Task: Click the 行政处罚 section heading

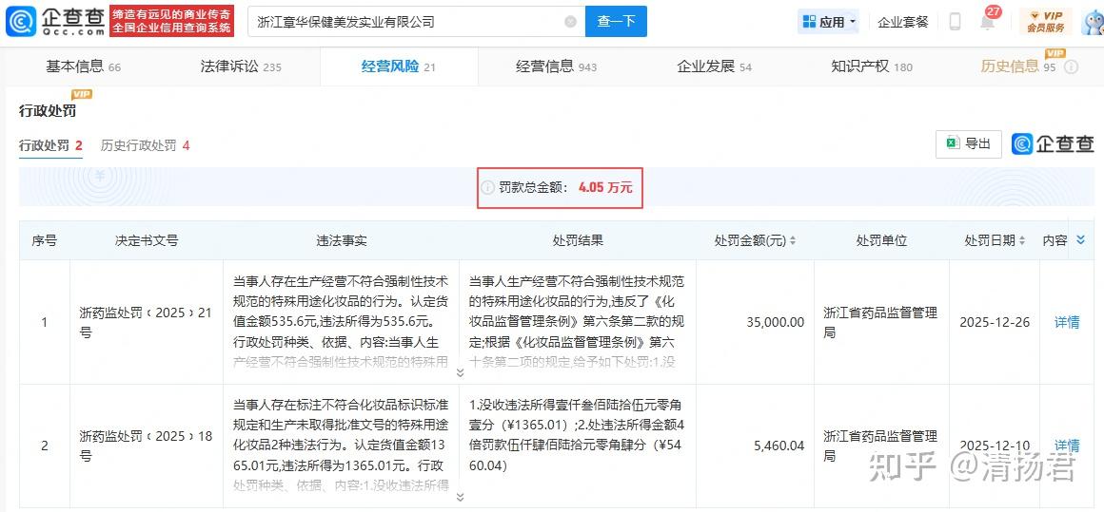Action: tap(47, 111)
